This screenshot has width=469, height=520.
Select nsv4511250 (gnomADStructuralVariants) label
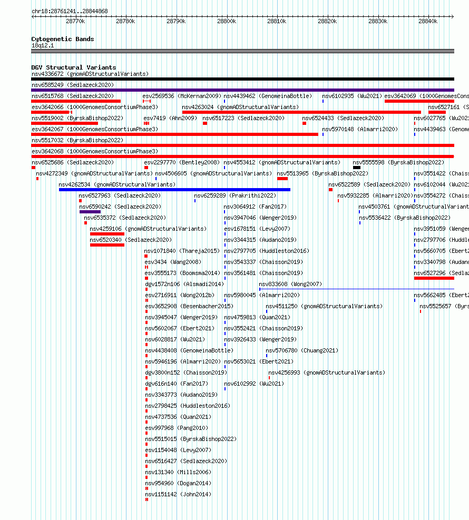(324, 306)
